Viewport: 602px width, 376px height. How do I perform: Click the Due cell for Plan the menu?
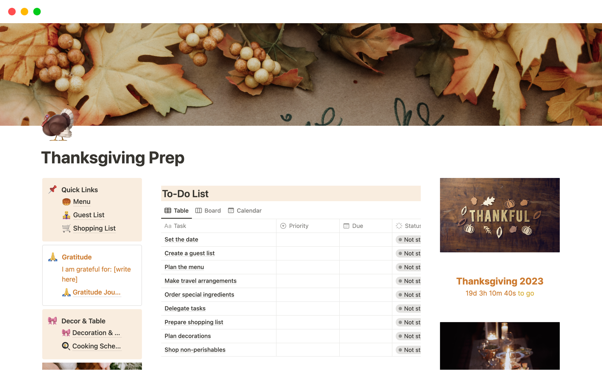[x=366, y=267]
